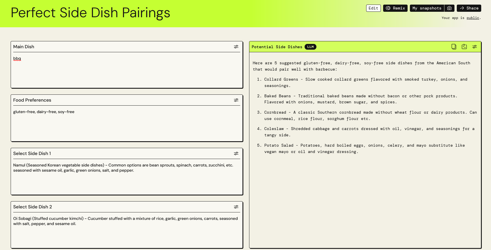491x250 pixels.
Task: Open settings icon for Select Side Dish 2
Action: pyautogui.click(x=236, y=207)
